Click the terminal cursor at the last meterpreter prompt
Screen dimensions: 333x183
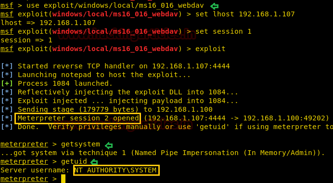63,179
